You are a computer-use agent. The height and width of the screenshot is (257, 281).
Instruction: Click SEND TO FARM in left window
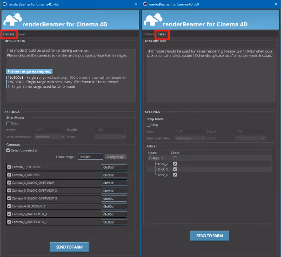point(69,247)
